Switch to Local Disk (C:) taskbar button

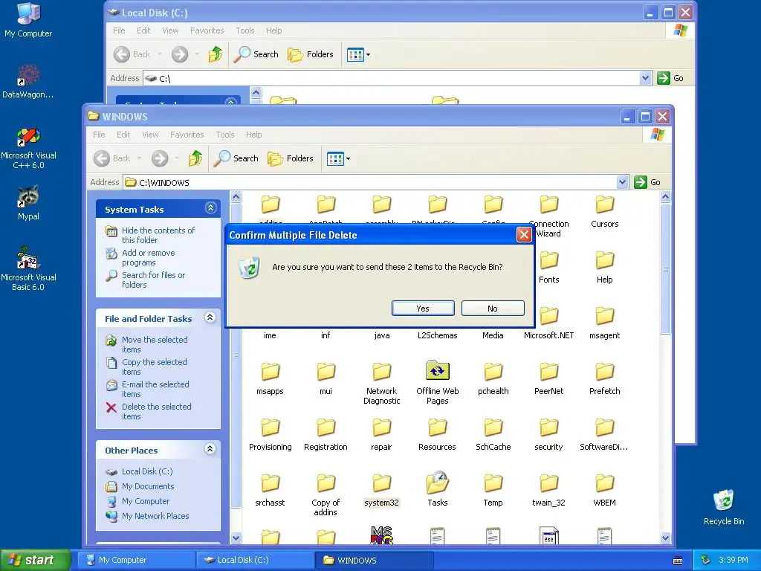pos(255,560)
